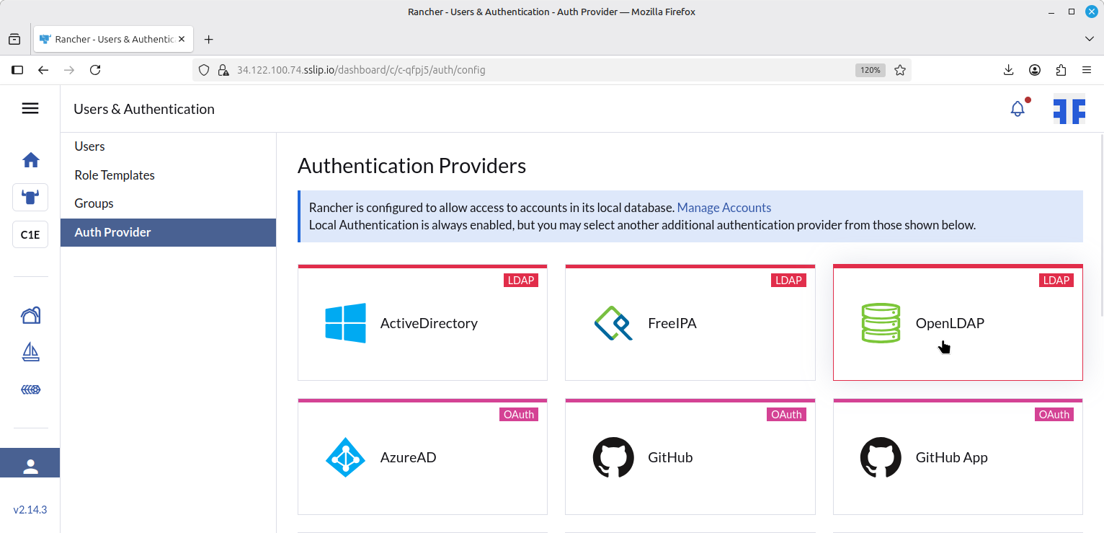Select the Auth Provider sidebar item
This screenshot has width=1104, height=533.
[x=168, y=232]
